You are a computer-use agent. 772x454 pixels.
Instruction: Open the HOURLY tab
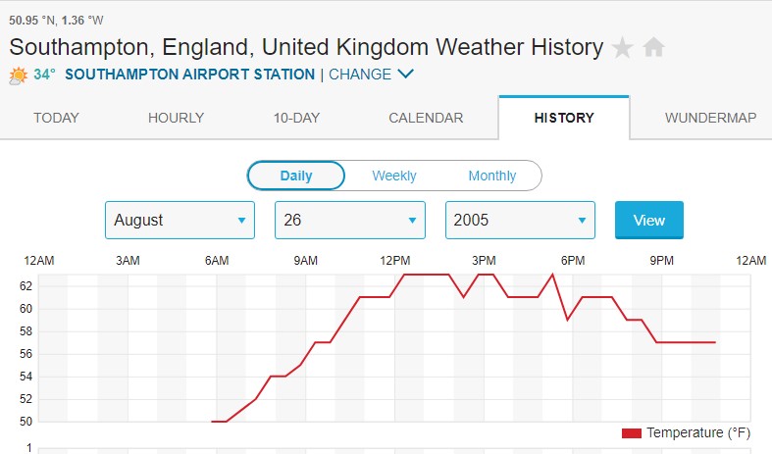(x=176, y=118)
